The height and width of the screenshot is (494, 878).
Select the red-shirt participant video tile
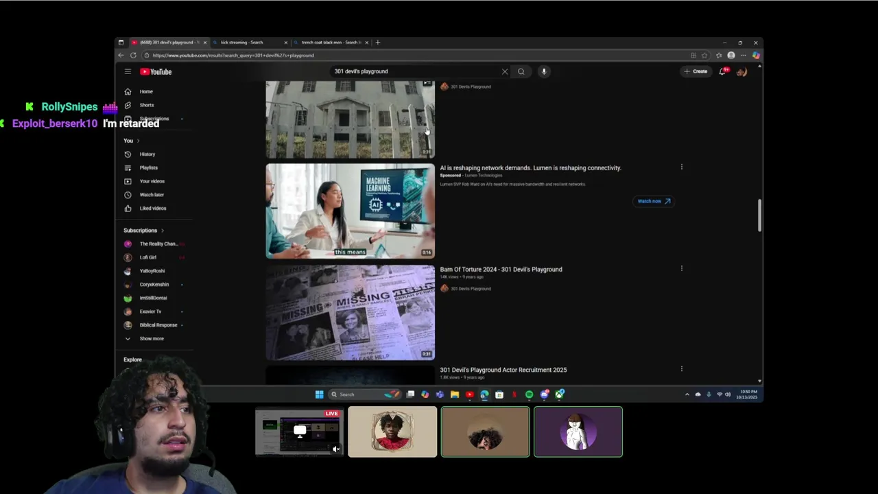[x=392, y=432]
